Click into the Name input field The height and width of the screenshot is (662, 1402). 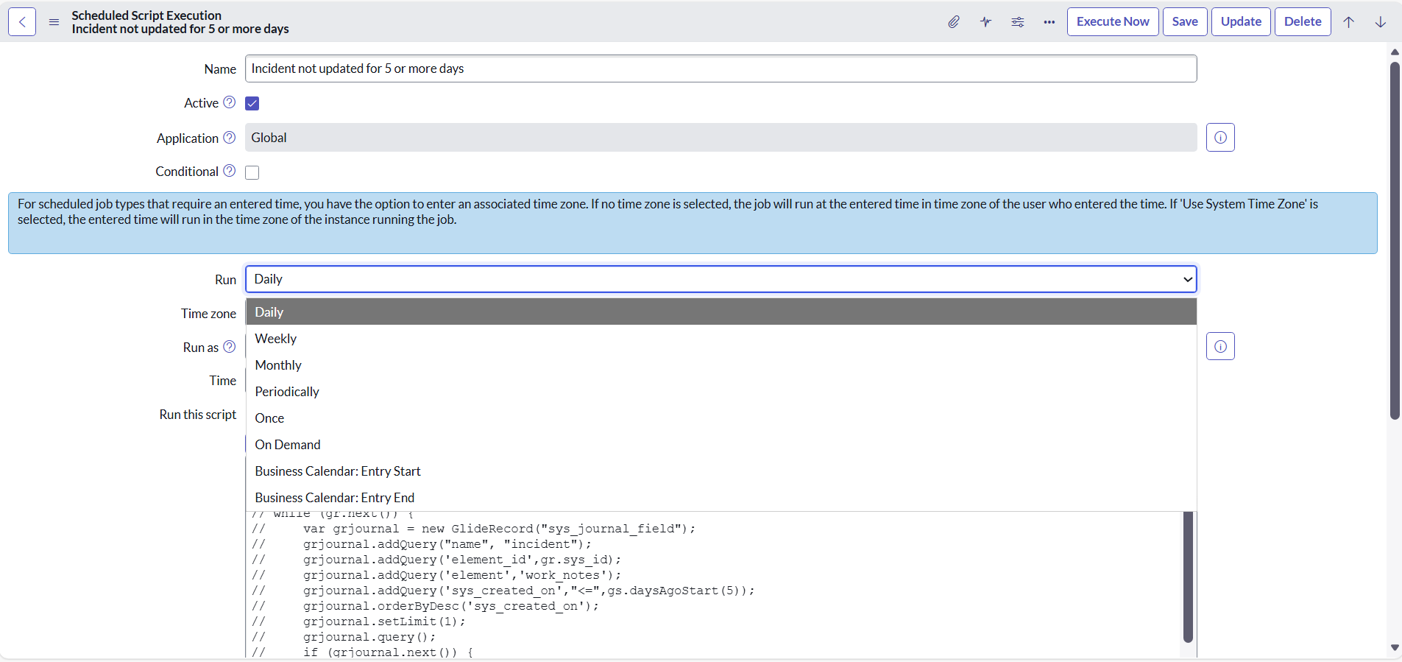[x=721, y=68]
